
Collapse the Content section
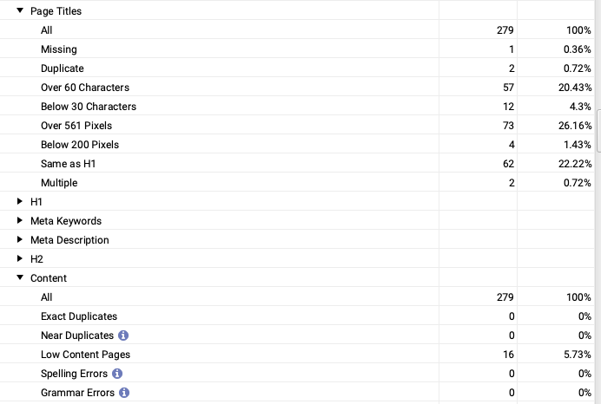coord(20,277)
